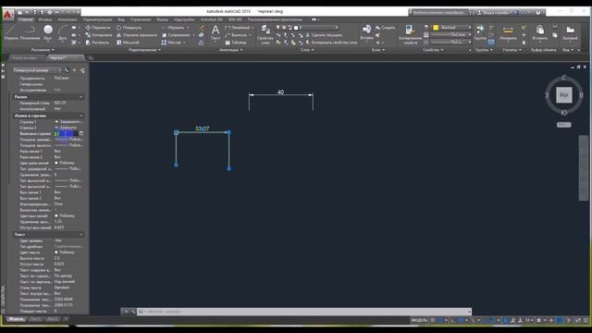Click the Перенести move tool
This screenshot has height=333, width=592.
[98, 28]
